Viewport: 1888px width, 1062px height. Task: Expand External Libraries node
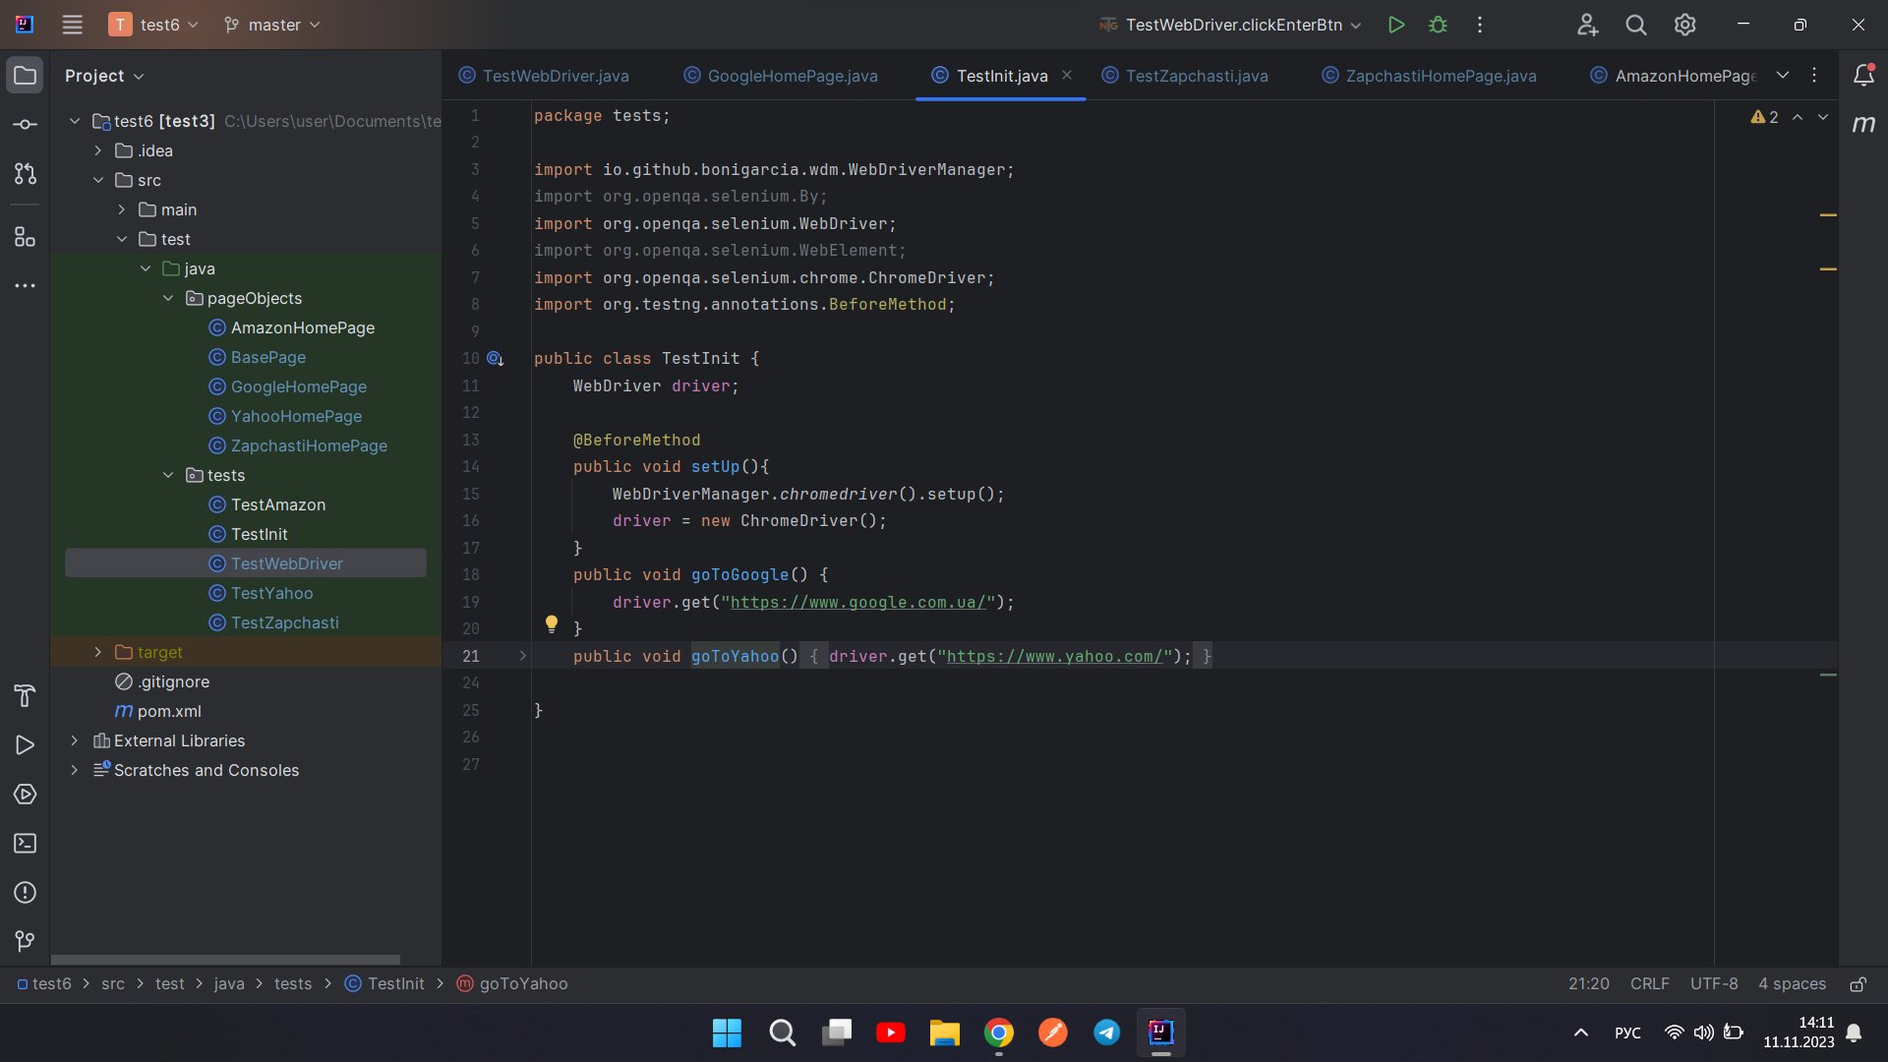click(x=75, y=740)
